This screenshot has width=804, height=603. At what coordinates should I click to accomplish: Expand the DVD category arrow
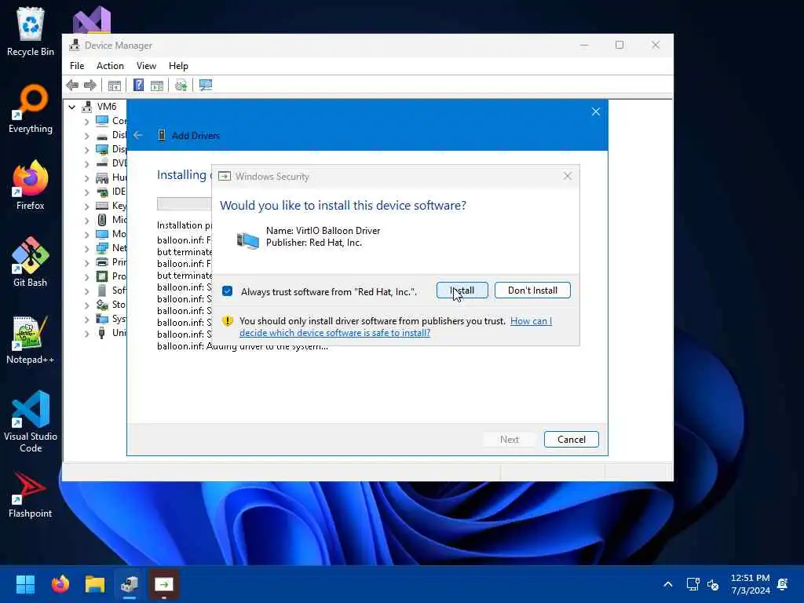(x=86, y=164)
